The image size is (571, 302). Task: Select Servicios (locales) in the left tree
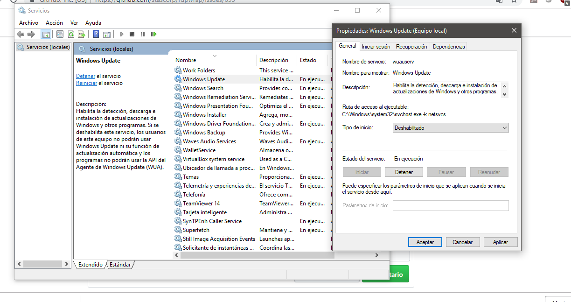click(44, 47)
